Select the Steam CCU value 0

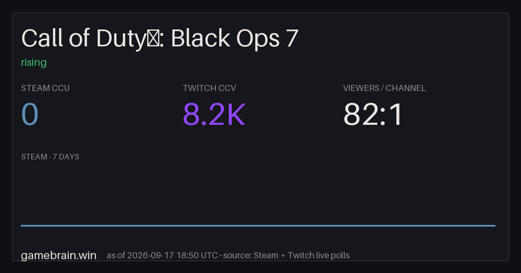pyautogui.click(x=30, y=114)
